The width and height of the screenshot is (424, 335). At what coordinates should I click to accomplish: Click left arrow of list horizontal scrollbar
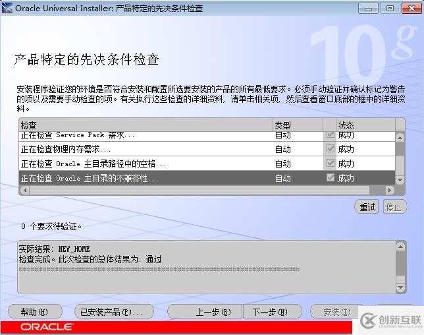pyautogui.click(x=25, y=190)
